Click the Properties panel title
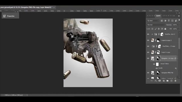The width and height of the screenshot is (182, 102). coord(11,16)
